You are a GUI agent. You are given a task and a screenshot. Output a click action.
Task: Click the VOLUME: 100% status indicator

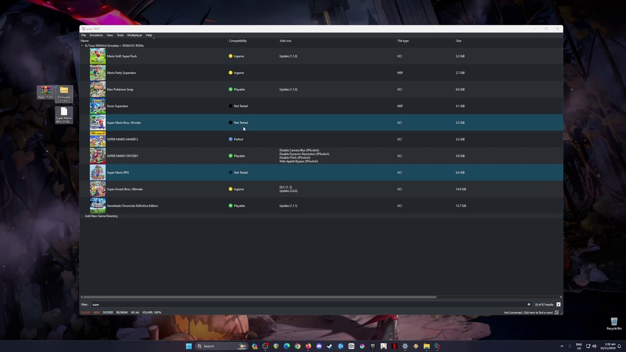[152, 312]
